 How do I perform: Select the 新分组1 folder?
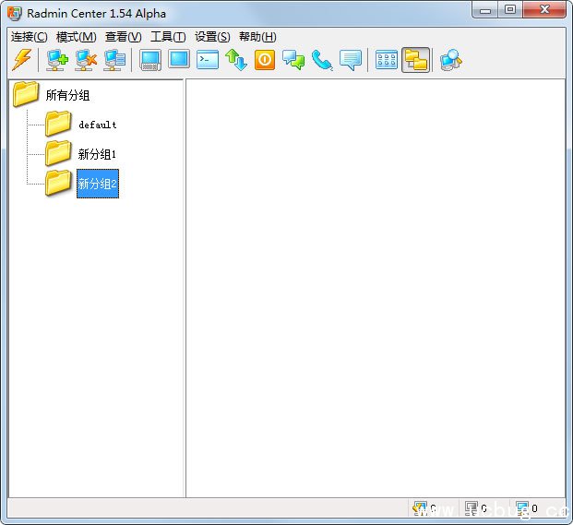tap(97, 154)
